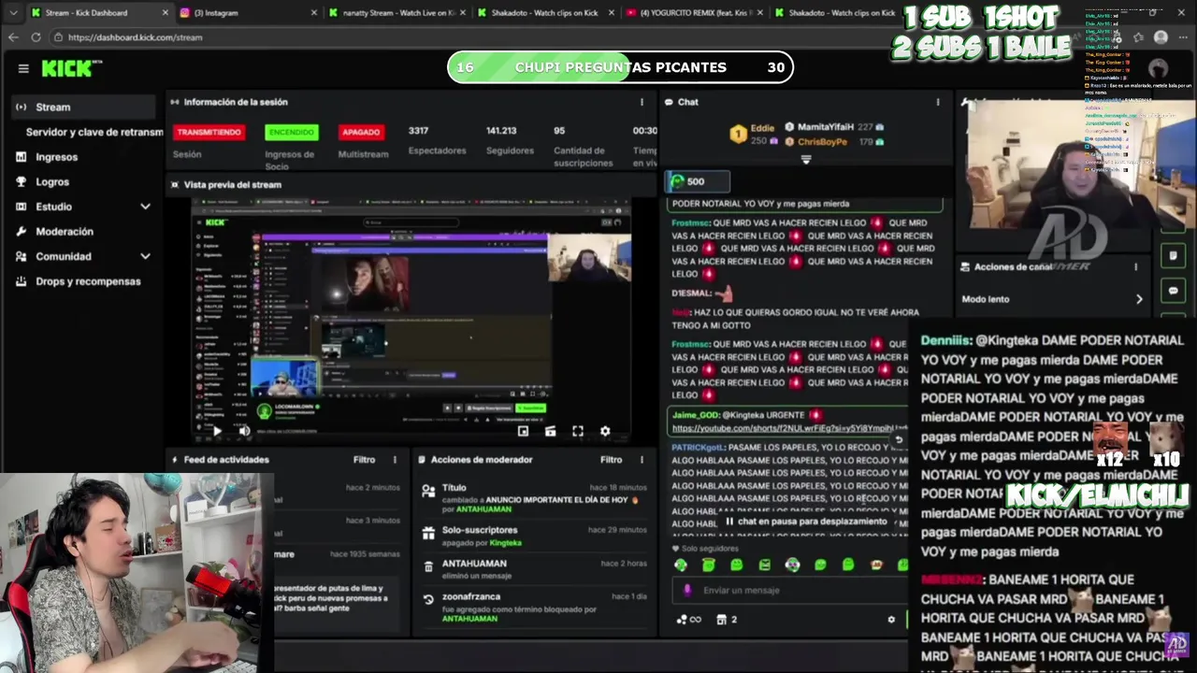The image size is (1197, 673).
Task: Open the Moderación page
Action: tap(64, 231)
